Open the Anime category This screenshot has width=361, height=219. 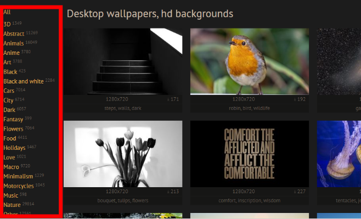click(x=12, y=53)
